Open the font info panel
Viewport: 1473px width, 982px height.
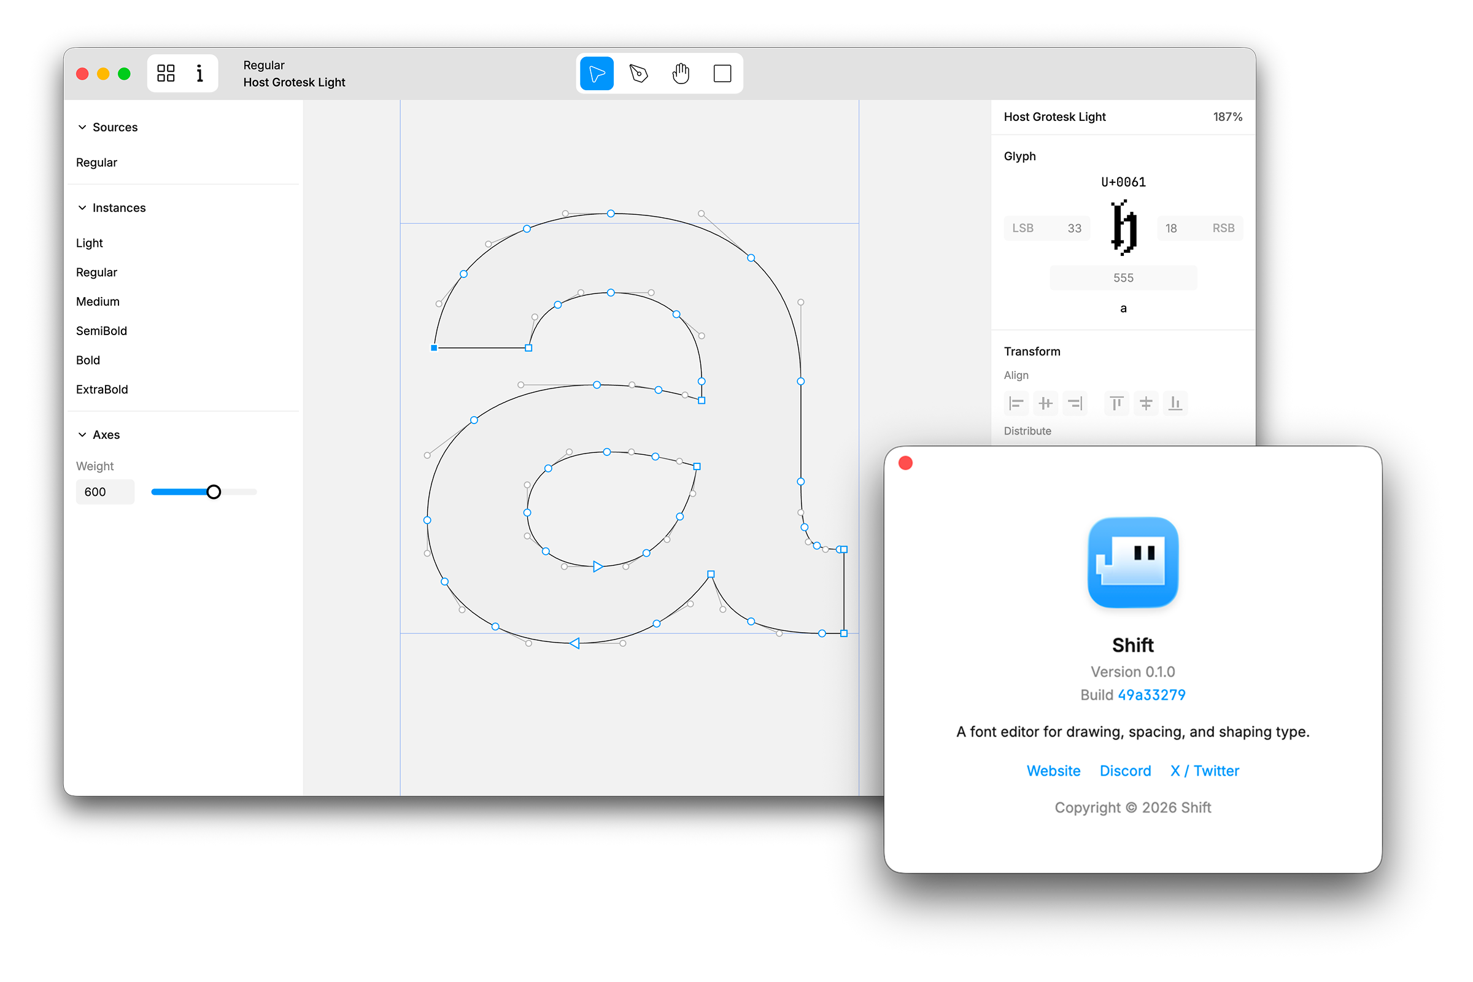pyautogui.click(x=200, y=73)
